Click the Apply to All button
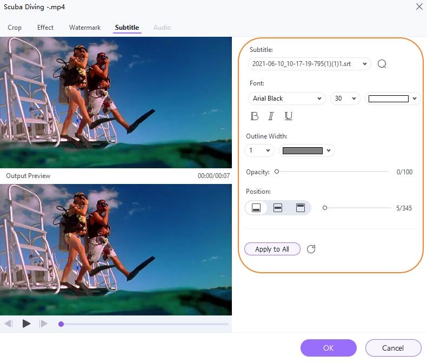The height and width of the screenshot is (362, 427). (x=272, y=249)
